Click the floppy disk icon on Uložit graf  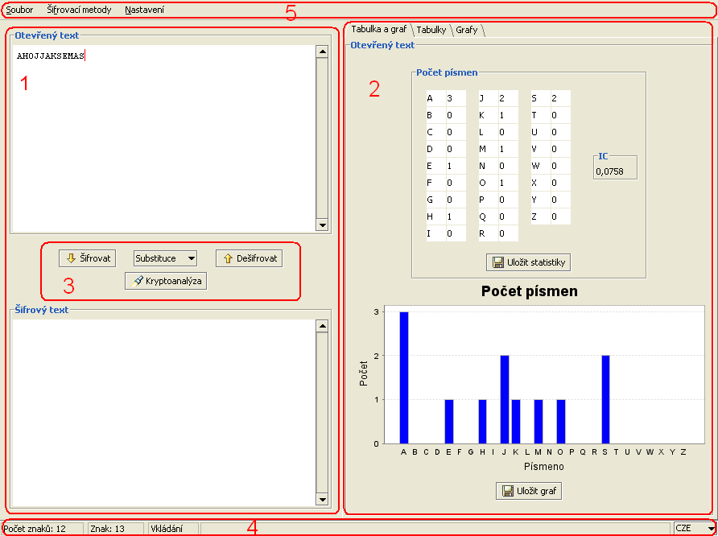click(x=508, y=491)
